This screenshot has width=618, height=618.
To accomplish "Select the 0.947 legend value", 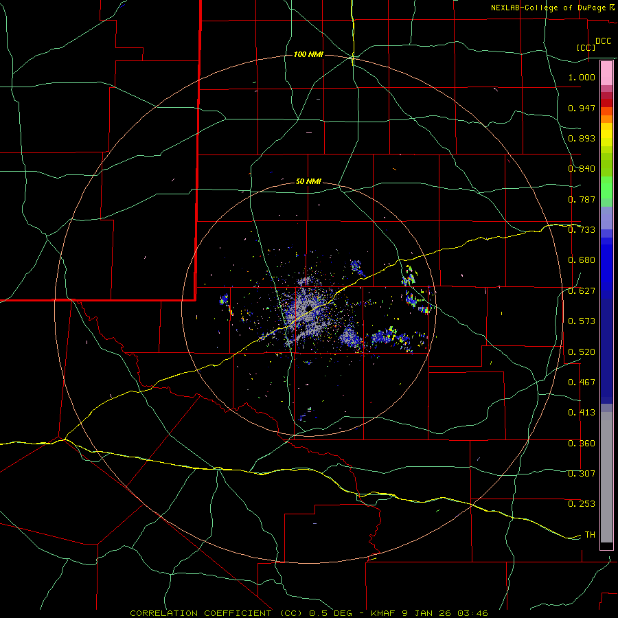I will [x=582, y=108].
